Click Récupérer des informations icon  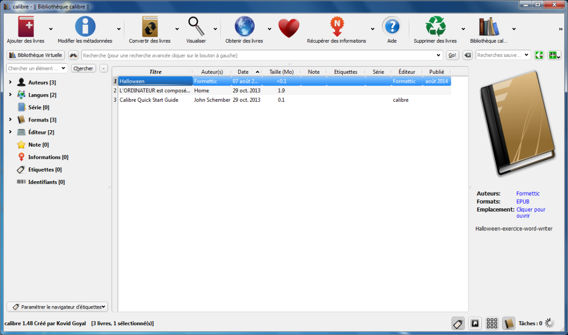tap(337, 26)
